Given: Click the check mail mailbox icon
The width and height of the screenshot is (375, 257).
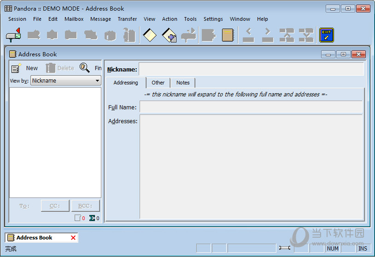Looking at the screenshot, I should click(13, 35).
